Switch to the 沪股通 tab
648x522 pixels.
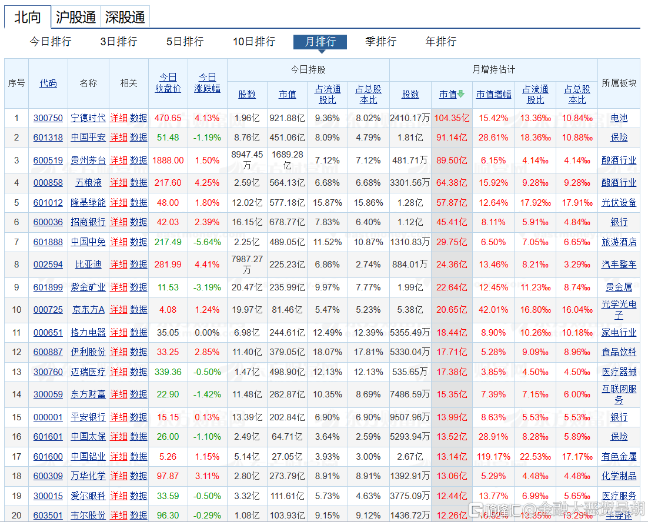point(76,18)
